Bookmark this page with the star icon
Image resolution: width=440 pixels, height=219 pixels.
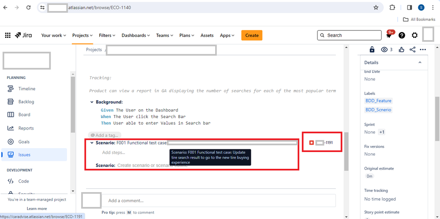point(376,7)
